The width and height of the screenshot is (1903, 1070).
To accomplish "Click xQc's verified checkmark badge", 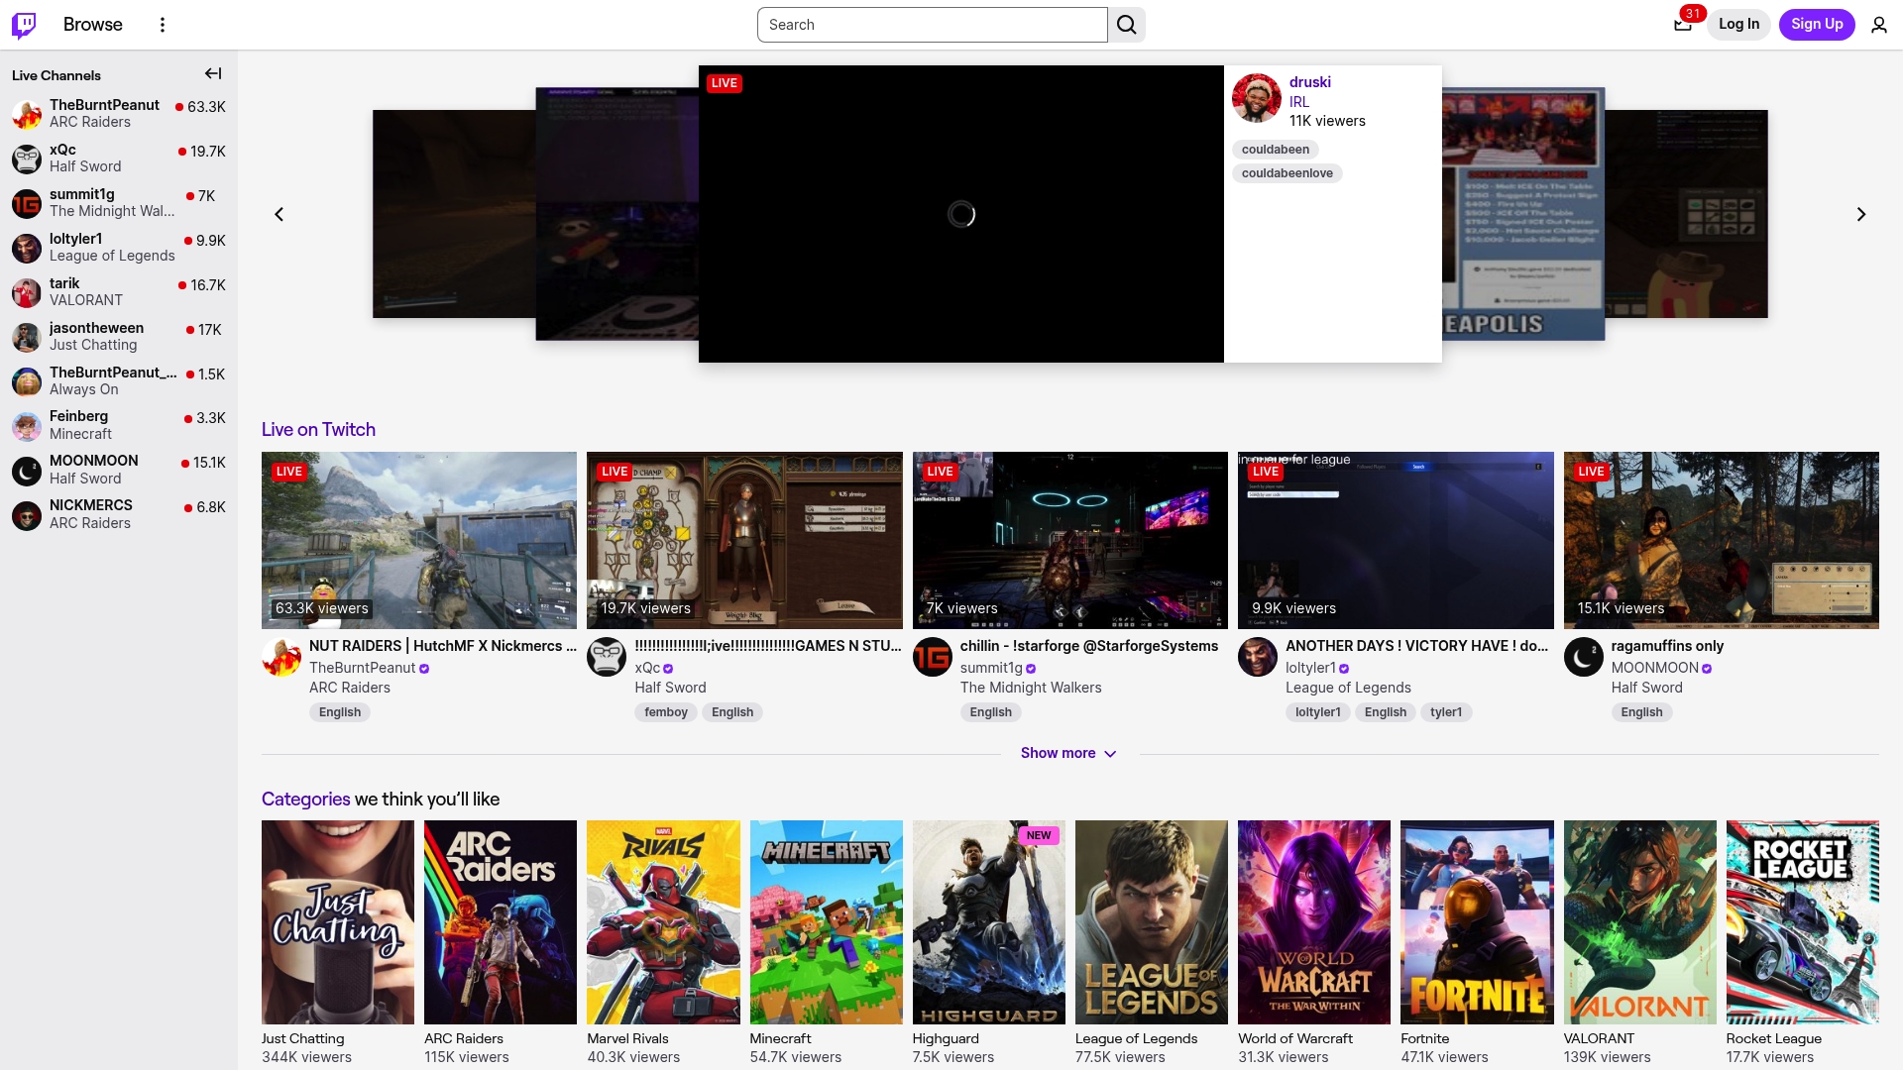I will 668,668.
